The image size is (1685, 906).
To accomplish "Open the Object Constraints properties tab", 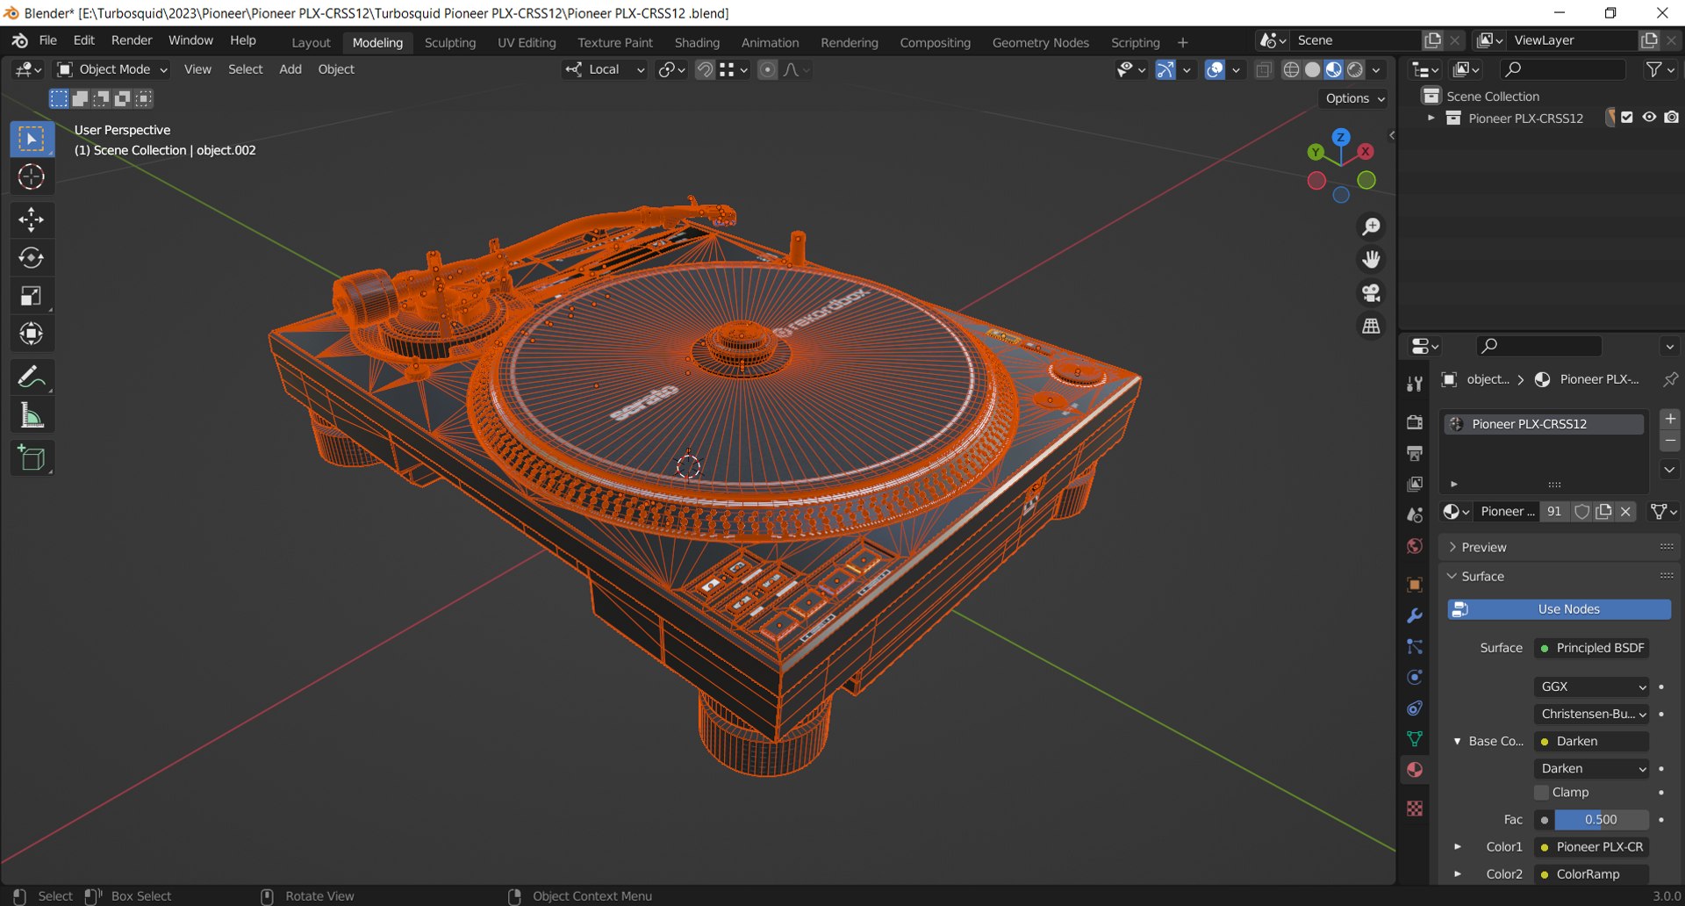I will click(1415, 708).
